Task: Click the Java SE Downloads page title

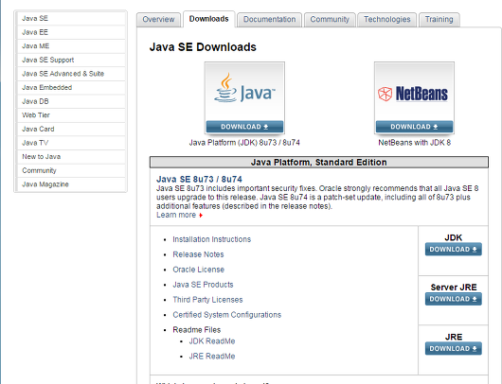Action: click(x=203, y=47)
